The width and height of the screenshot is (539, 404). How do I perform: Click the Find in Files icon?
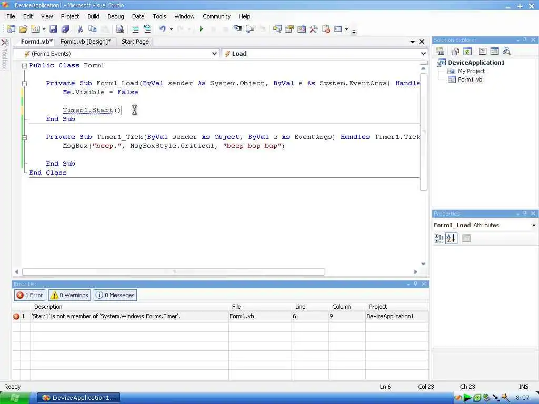point(120,29)
